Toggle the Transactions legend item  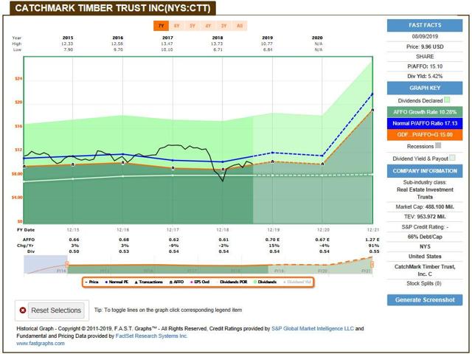[x=149, y=282]
